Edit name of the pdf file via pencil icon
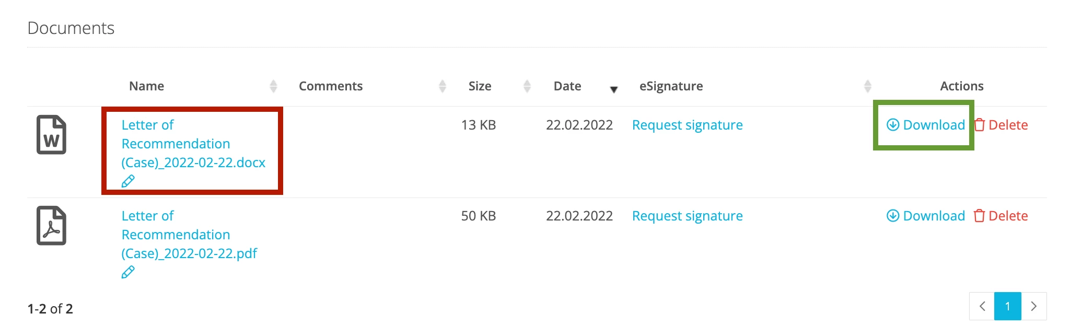The height and width of the screenshot is (325, 1070). pyautogui.click(x=128, y=272)
